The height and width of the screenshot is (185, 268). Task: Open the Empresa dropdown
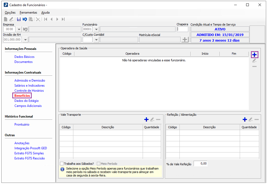[x=19, y=29]
